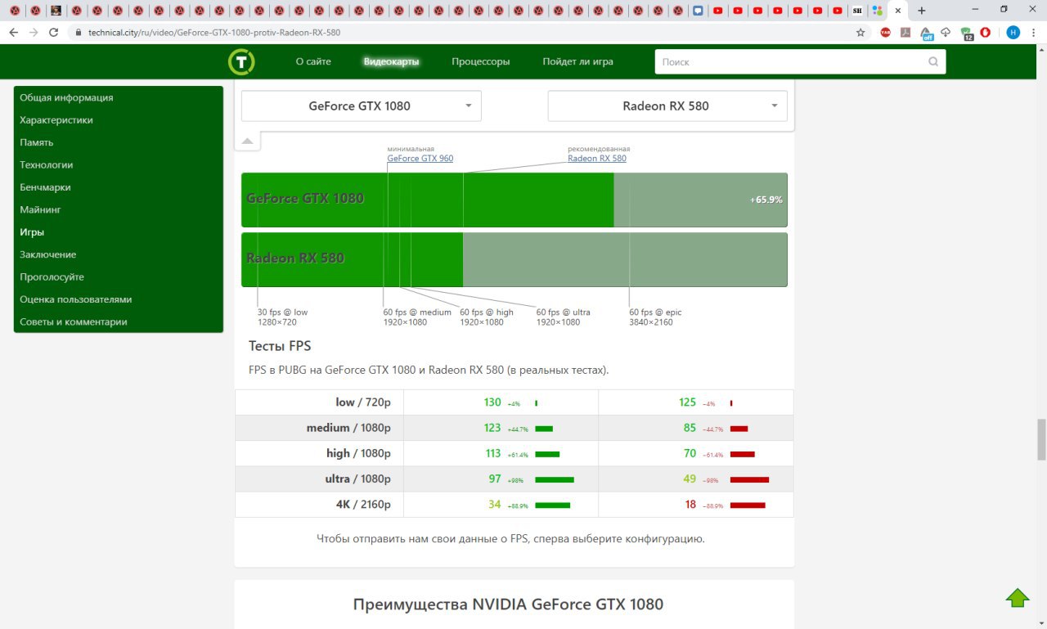
Task: Click the +65.9% label
Action: click(766, 200)
